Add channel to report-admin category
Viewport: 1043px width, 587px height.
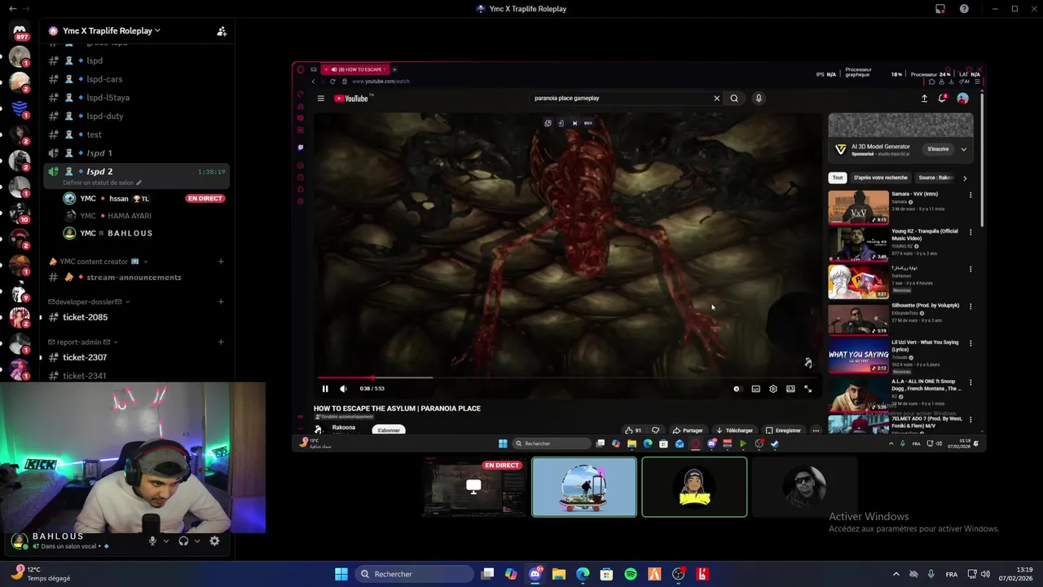(221, 342)
